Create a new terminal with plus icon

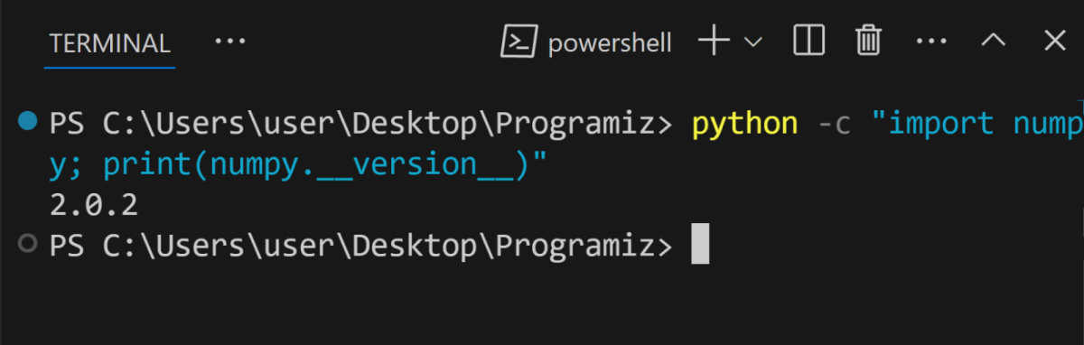[x=715, y=41]
